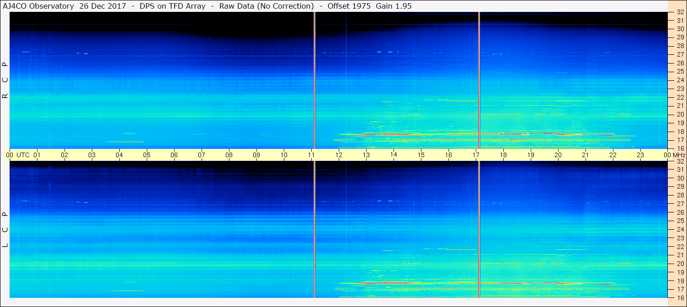Click the 10 hour tick label
687x307 pixels.
(284, 155)
